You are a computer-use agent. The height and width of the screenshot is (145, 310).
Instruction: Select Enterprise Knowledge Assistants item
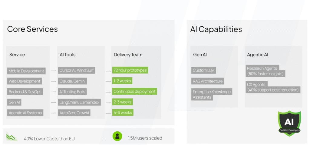point(212,94)
